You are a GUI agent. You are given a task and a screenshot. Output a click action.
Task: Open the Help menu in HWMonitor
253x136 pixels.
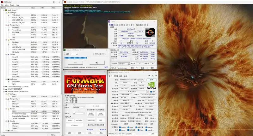point(17,5)
